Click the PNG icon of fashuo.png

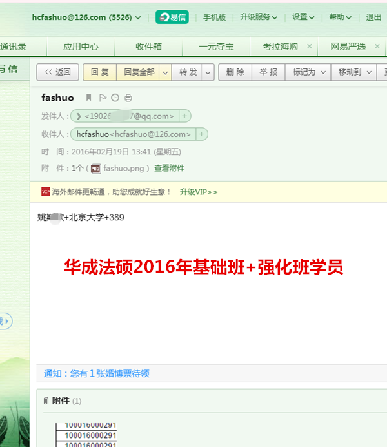(x=95, y=169)
